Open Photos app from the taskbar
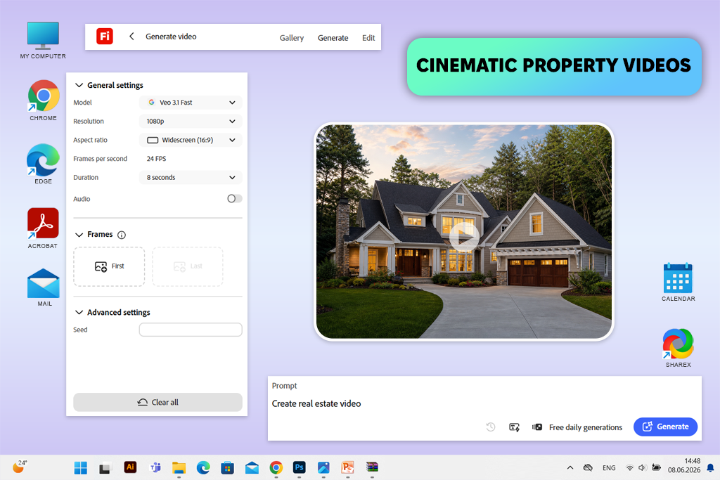This screenshot has width=720, height=480. pos(323,467)
